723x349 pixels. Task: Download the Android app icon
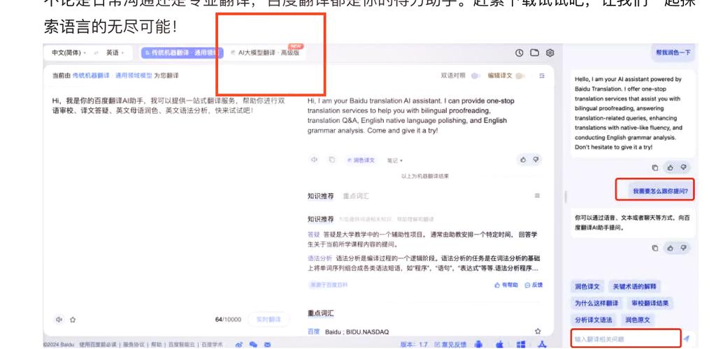click(x=478, y=344)
